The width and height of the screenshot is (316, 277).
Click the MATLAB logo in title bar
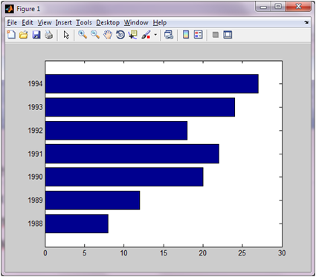tap(10, 9)
